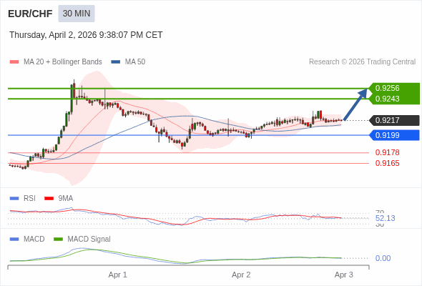Screen dimensions: 422x286
Task: Select the EUR/CHF pair title
Action: click(30, 14)
